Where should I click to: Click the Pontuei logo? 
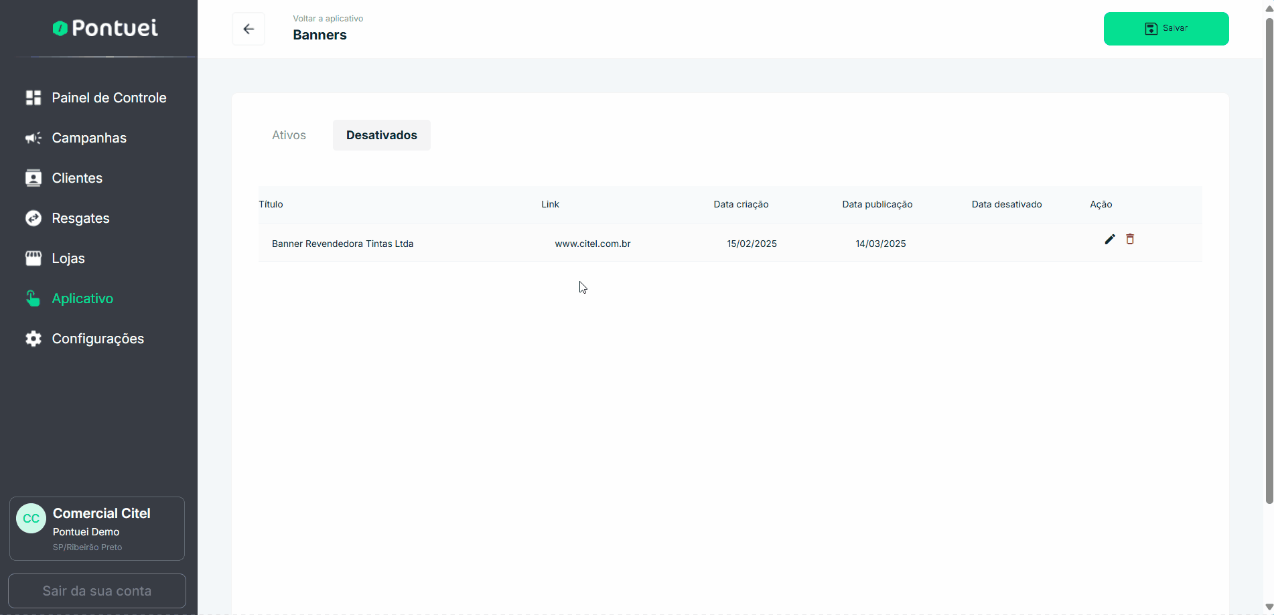(106, 28)
